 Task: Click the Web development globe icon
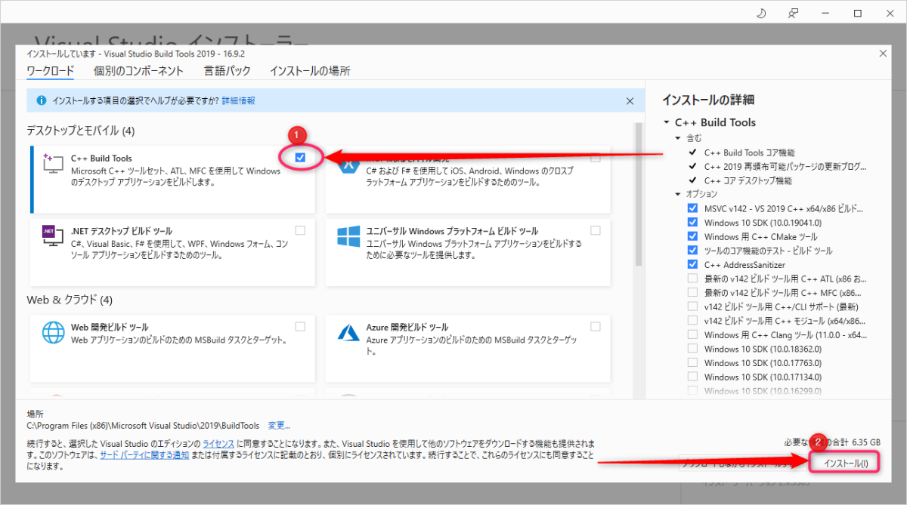pyautogui.click(x=53, y=334)
